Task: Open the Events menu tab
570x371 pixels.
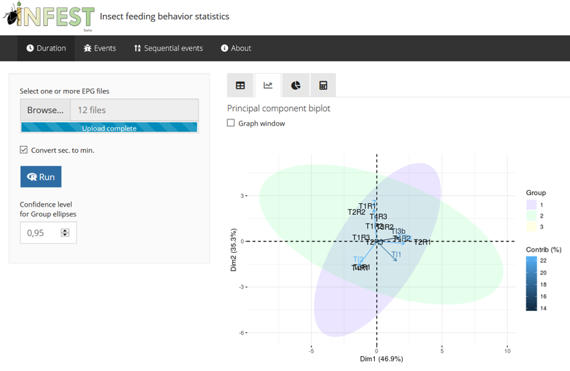Action: (100, 48)
